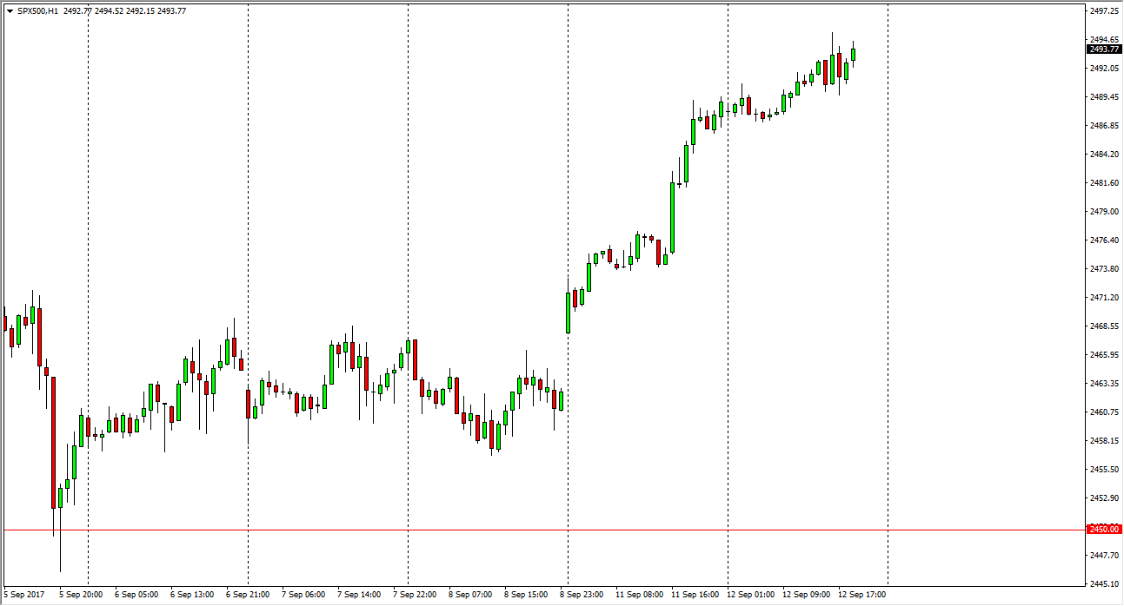Click the 2445.10 price axis label
The width and height of the screenshot is (1124, 606).
(x=1104, y=583)
